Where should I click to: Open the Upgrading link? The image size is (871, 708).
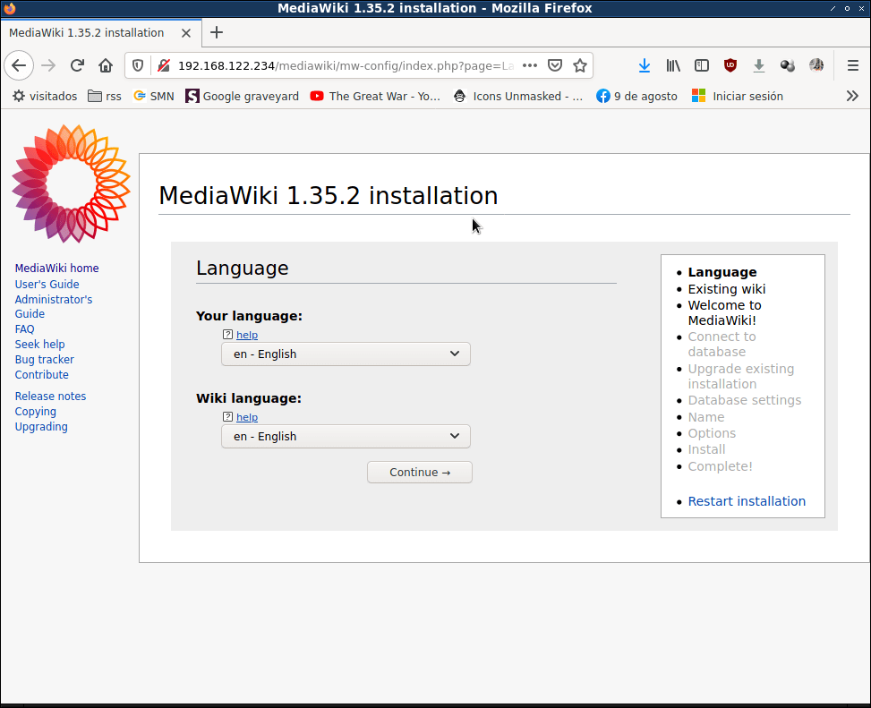(x=41, y=427)
